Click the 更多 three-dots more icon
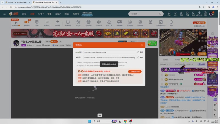This screenshot has height=124, width=220. [171, 23]
